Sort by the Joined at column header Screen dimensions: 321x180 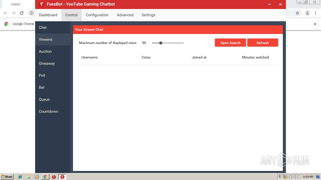pos(199,57)
